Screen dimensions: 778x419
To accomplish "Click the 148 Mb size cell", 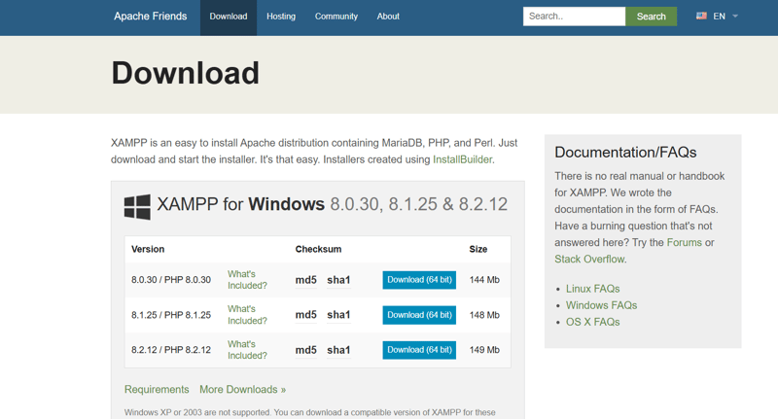I will click(484, 315).
